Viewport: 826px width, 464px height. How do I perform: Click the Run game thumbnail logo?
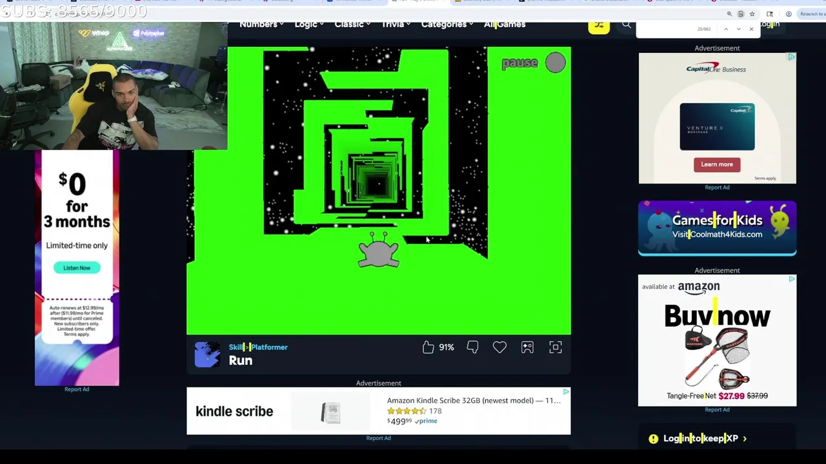(208, 354)
